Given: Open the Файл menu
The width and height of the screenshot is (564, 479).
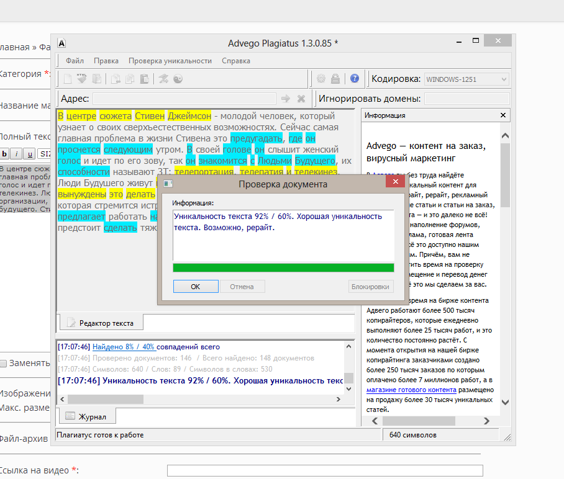Looking at the screenshot, I should tap(75, 61).
